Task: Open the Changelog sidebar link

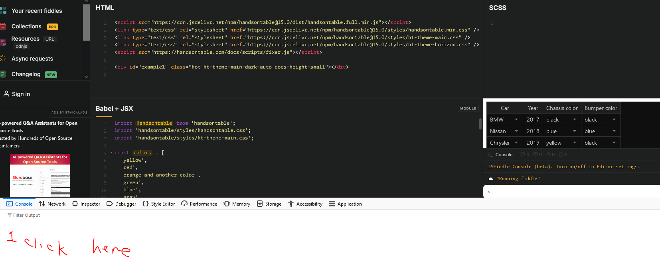Action: (26, 74)
